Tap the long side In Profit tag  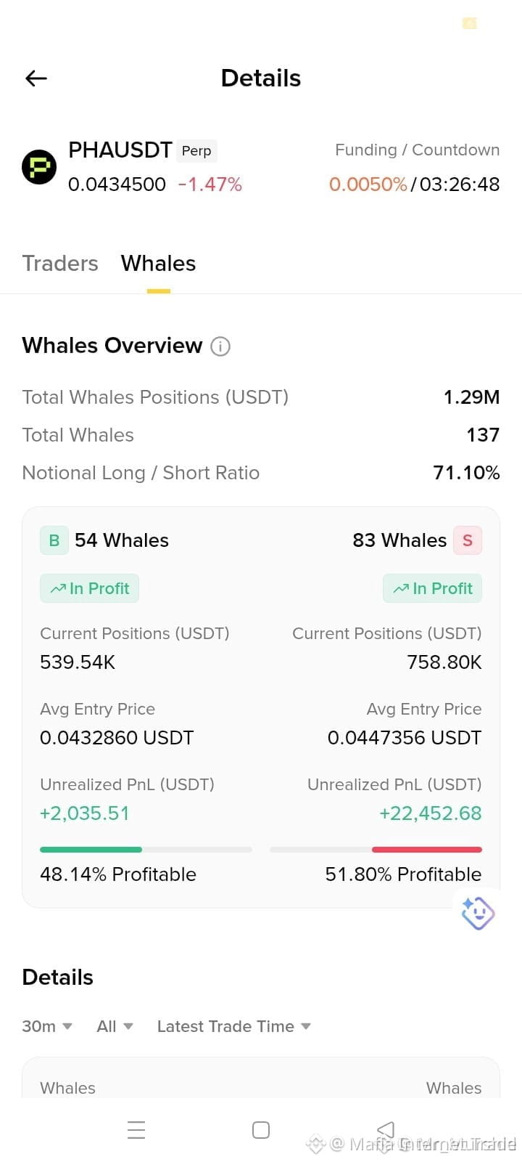coord(89,588)
